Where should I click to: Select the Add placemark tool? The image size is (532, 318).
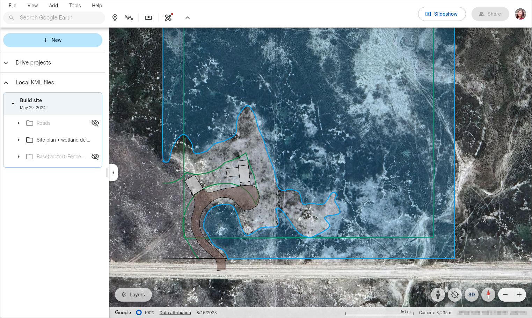pyautogui.click(x=115, y=17)
